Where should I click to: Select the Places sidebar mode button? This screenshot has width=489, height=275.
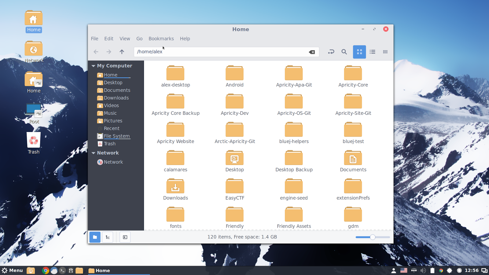[x=95, y=237]
